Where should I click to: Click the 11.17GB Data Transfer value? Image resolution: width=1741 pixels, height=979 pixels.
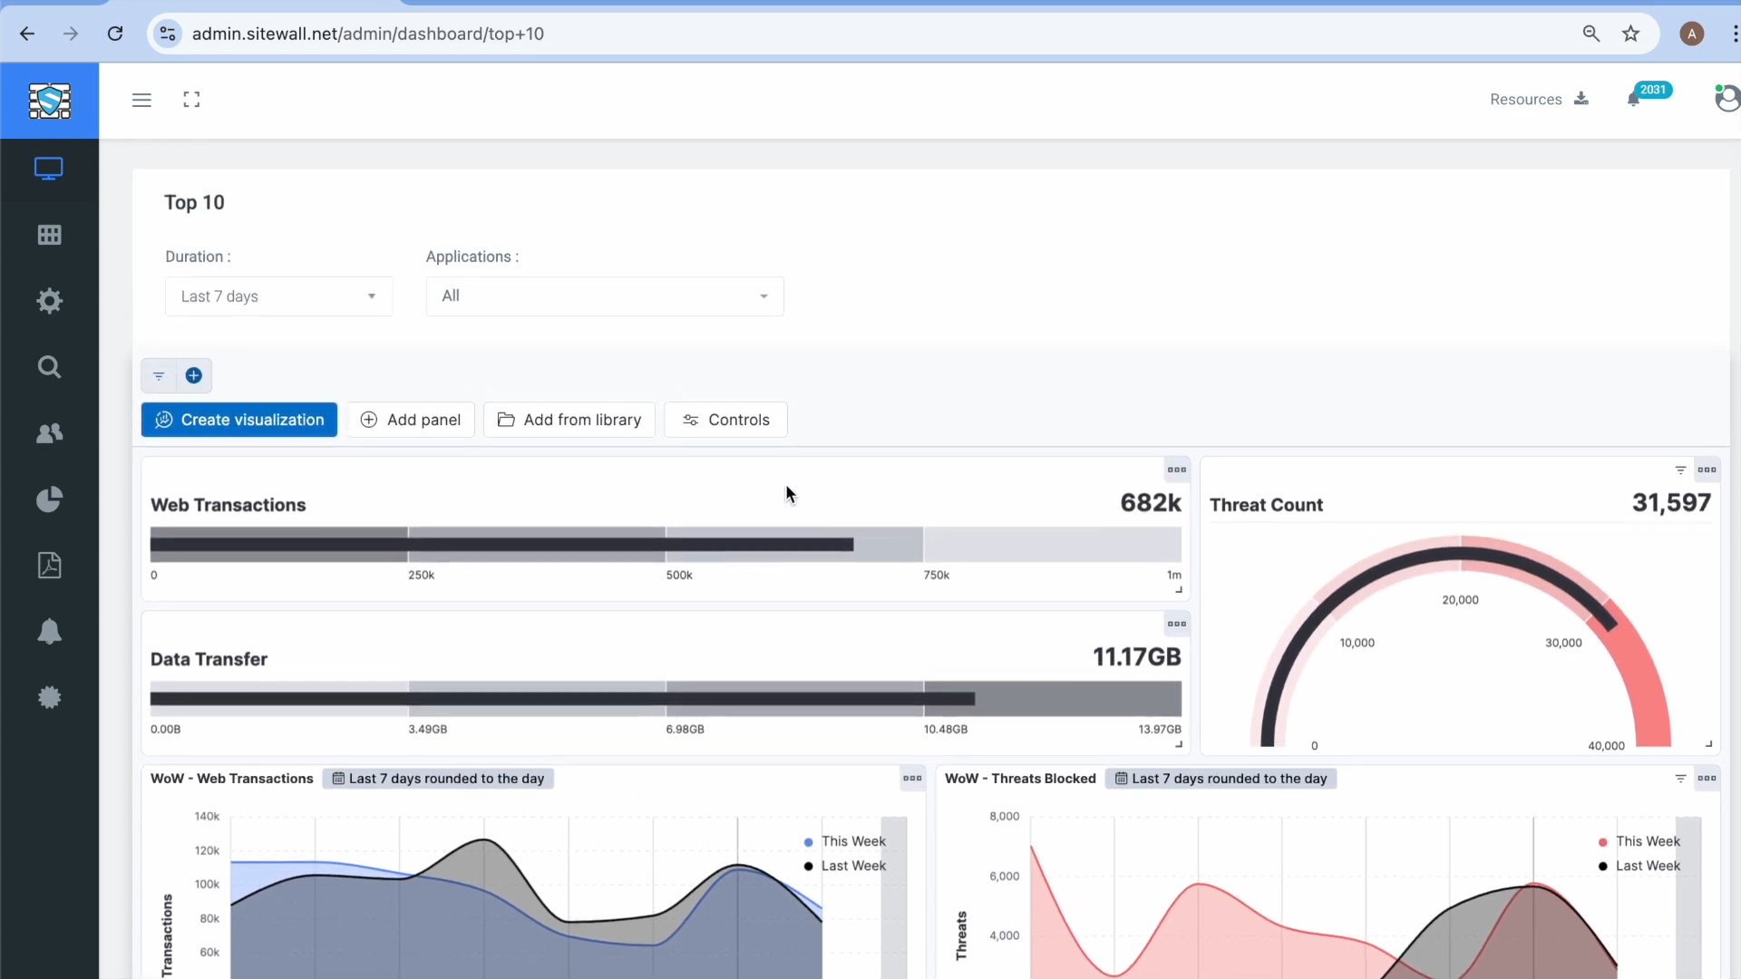pyautogui.click(x=1137, y=657)
